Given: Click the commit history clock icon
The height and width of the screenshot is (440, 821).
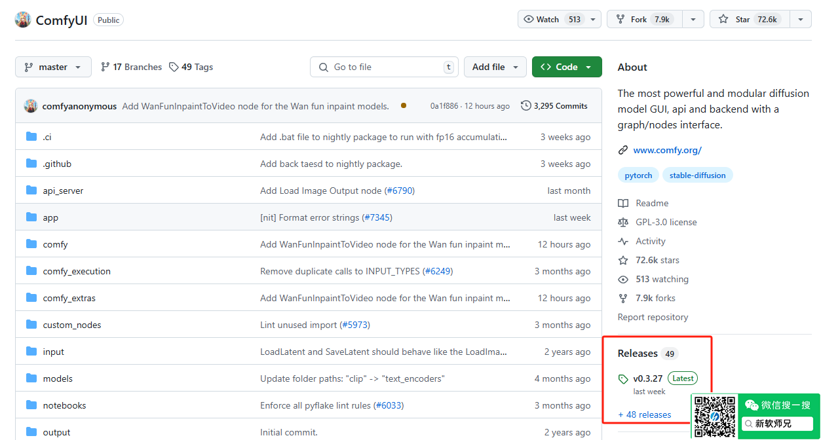Looking at the screenshot, I should click(x=525, y=105).
